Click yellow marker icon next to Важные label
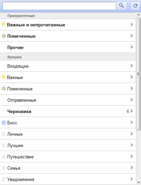The width and height of the screenshot is (141, 185). click(x=4, y=77)
